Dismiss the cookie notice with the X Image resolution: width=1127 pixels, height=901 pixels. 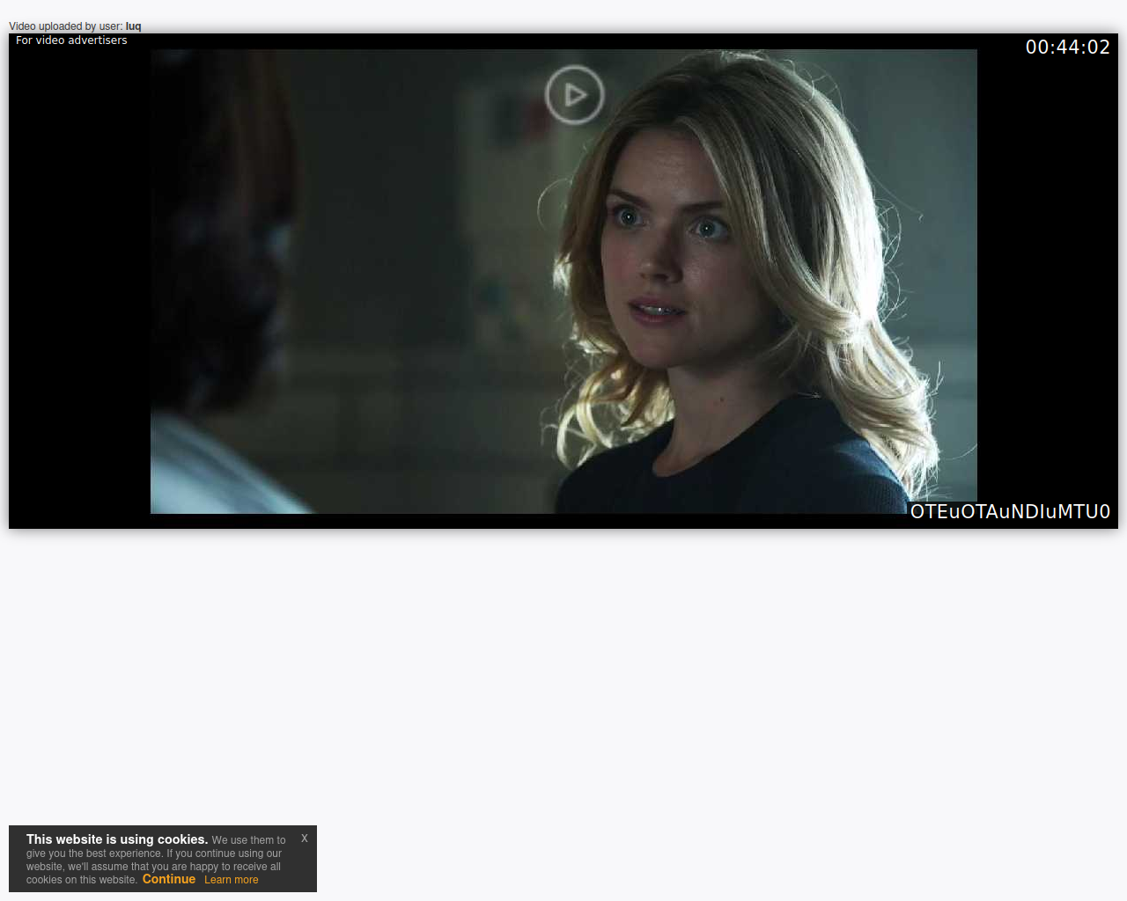pyautogui.click(x=305, y=839)
